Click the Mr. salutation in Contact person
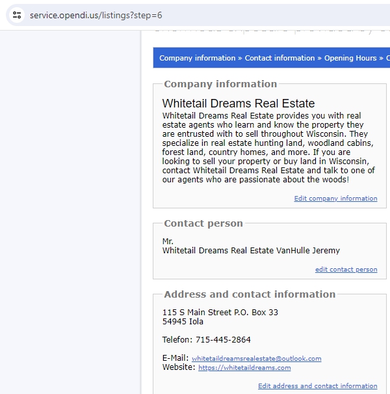Viewport: 390px width, 394px height. [168, 242]
